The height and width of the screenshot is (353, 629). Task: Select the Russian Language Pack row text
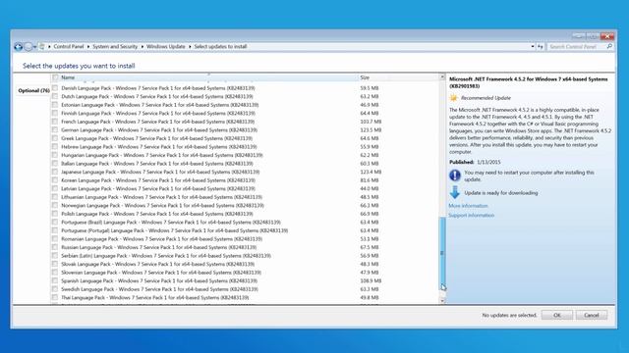pos(159,247)
